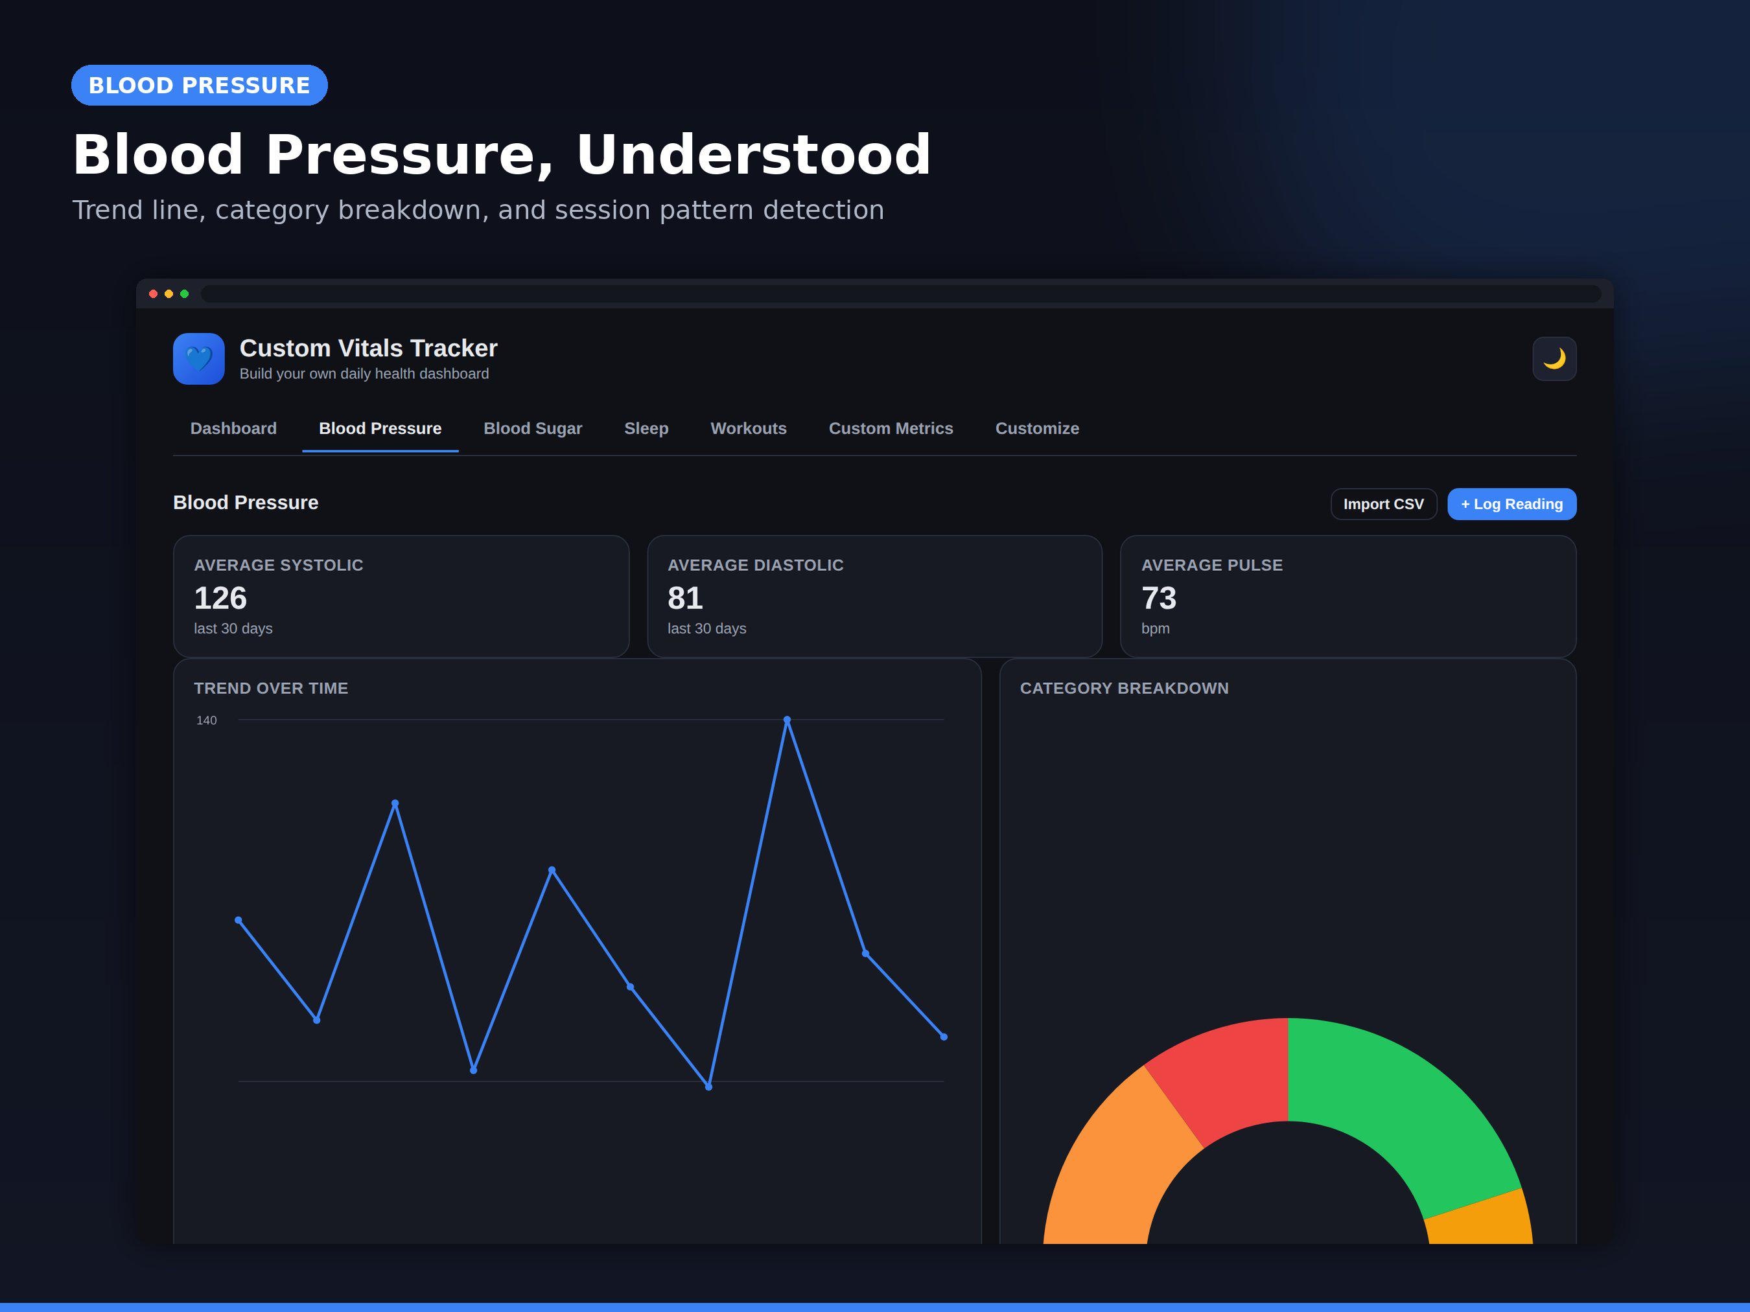Image resolution: width=1750 pixels, height=1312 pixels.
Task: Click the blue heart app logo
Action: 198,359
